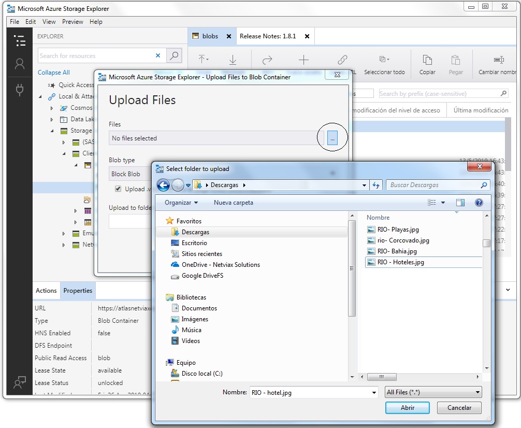Open the Nombre filename dropdown arrow

point(374,392)
